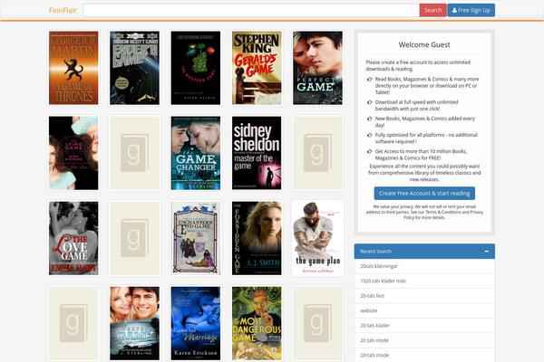Open the black cover with green and red illustration
544x362 pixels.
click(196, 68)
